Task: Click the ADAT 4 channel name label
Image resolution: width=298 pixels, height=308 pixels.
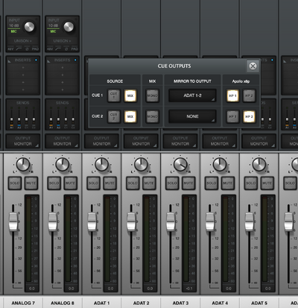Action: 220,303
